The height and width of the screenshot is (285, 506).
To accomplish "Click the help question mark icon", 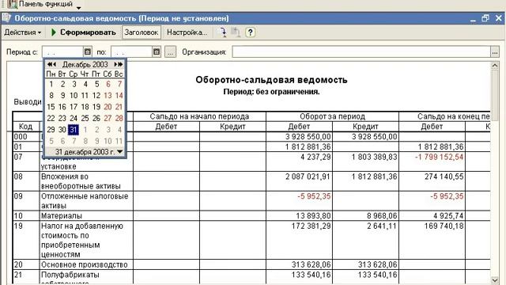I will pos(250,32).
